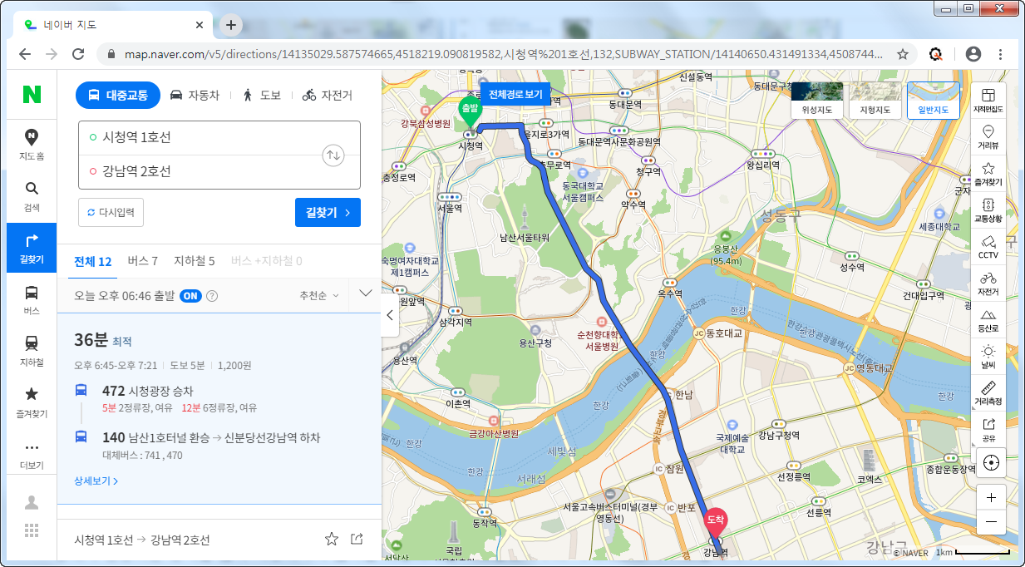Image resolution: width=1025 pixels, height=567 pixels.
Task: Show 자전거 bicycle layer on the map
Action: (988, 283)
